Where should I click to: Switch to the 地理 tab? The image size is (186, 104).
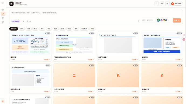pos(76,29)
